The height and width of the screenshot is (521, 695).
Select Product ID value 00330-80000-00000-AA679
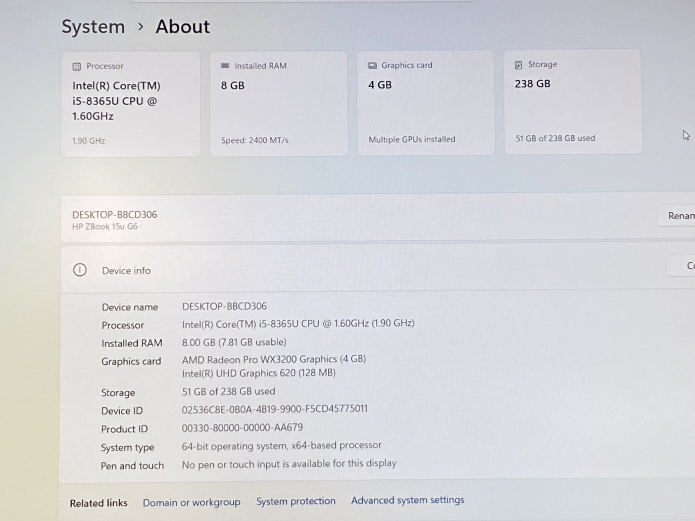242,427
